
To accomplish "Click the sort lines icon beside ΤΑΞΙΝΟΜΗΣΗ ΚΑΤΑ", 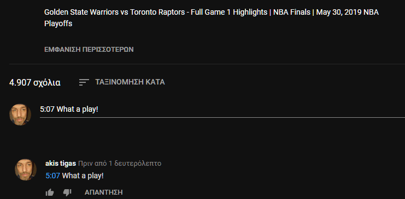I will point(84,82).
